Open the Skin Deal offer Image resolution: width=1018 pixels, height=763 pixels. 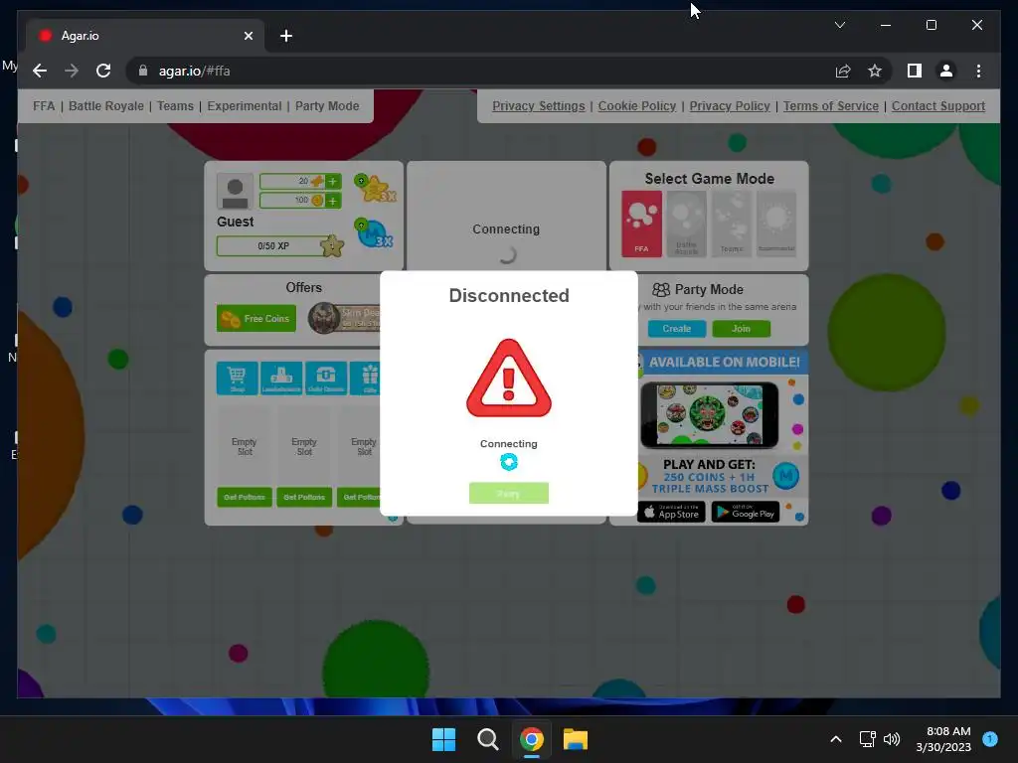pyautogui.click(x=344, y=318)
